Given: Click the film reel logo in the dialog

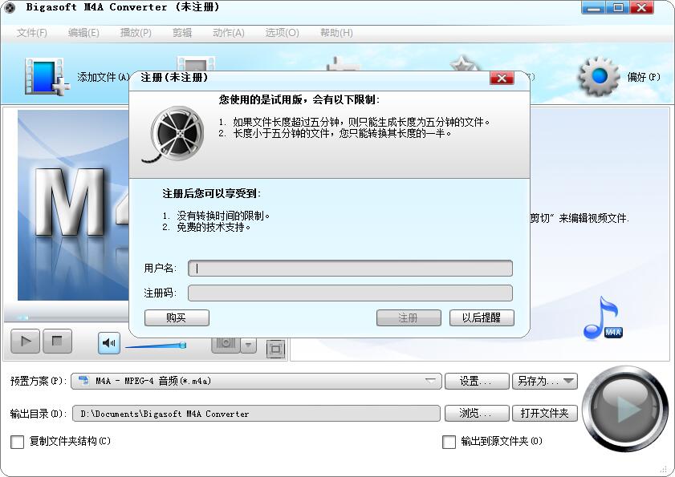Looking at the screenshot, I should [x=174, y=135].
